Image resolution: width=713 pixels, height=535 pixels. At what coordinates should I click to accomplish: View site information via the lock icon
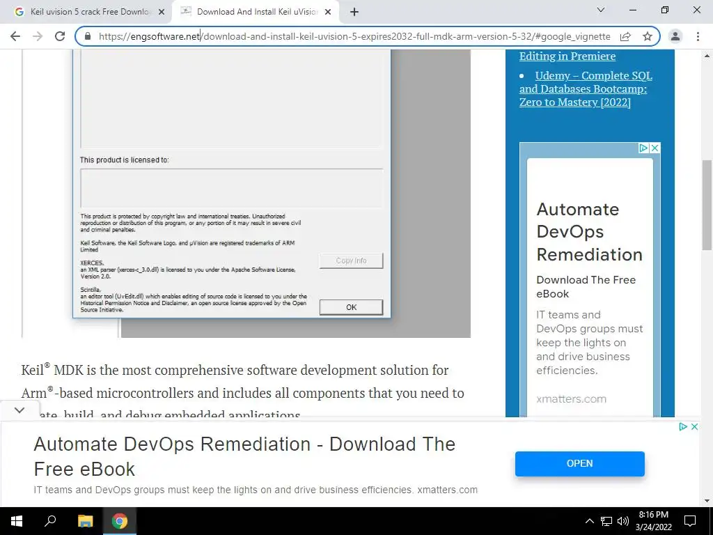click(88, 36)
